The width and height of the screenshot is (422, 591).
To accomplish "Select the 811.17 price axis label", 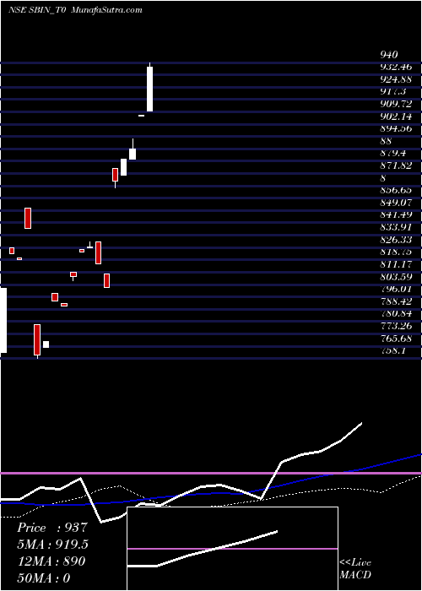I will click(396, 264).
